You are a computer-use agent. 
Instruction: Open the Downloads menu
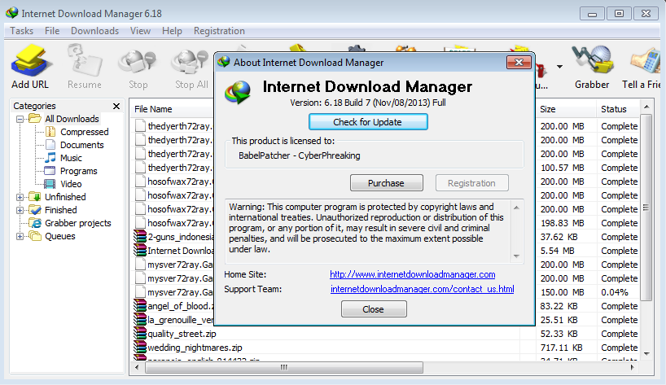click(x=94, y=31)
